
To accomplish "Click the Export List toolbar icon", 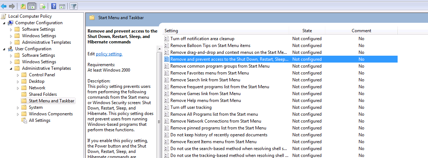I will coord(43,6).
